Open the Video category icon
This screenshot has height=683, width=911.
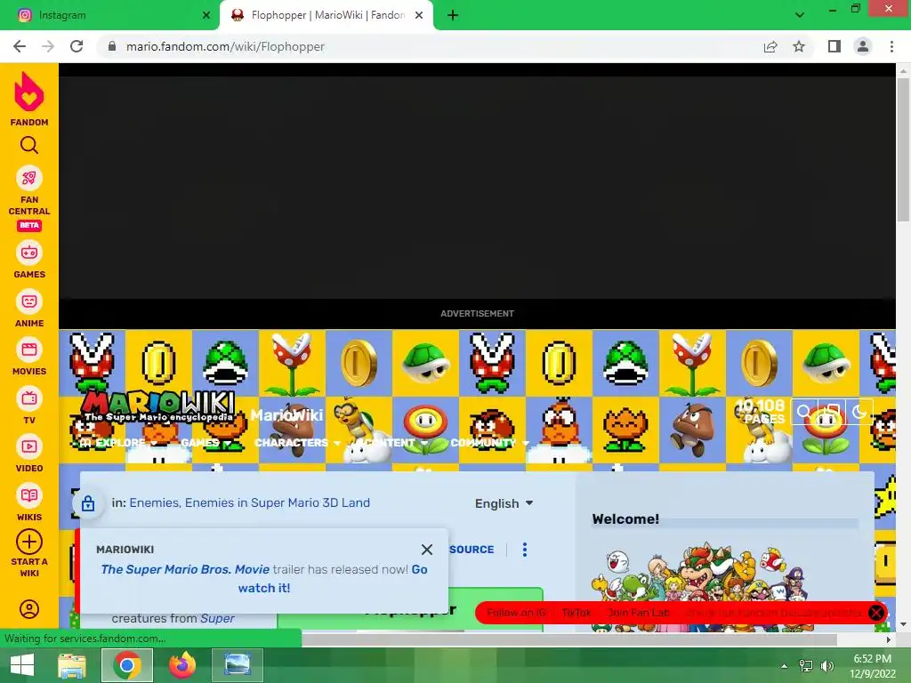click(29, 447)
